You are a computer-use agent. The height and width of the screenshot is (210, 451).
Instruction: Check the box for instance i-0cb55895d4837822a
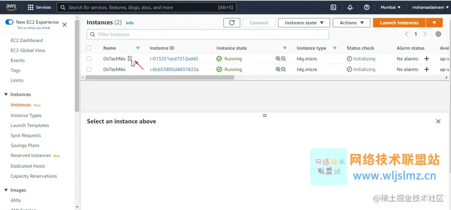(x=89, y=69)
